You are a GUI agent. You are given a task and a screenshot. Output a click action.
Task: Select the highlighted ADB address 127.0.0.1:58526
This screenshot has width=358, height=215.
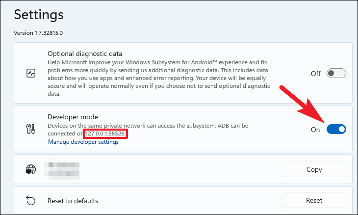[x=105, y=134]
